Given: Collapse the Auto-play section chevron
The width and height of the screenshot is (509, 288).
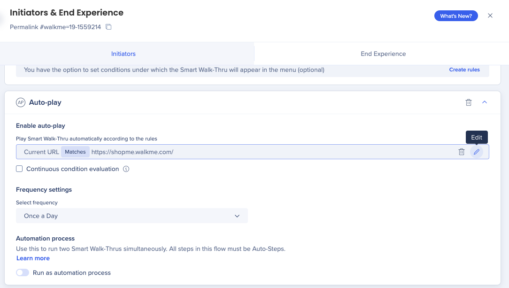Looking at the screenshot, I should click(485, 102).
